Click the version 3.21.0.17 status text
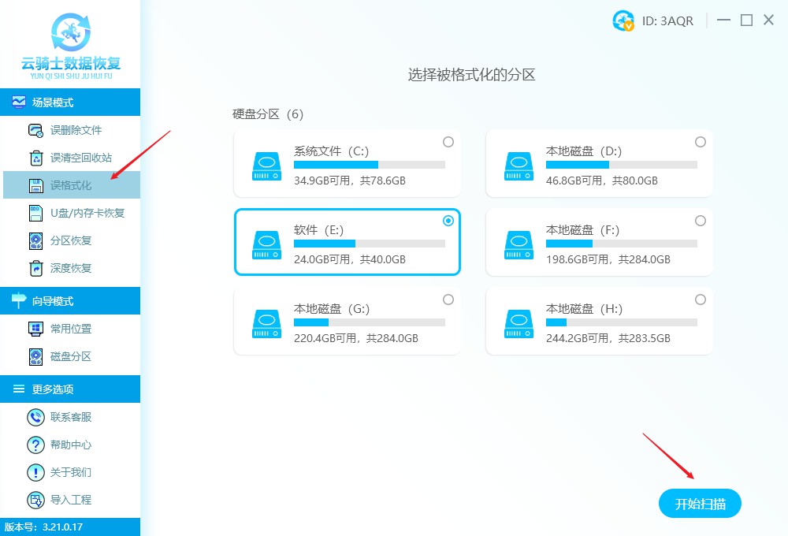Screen dimensions: 788x536 [43, 527]
